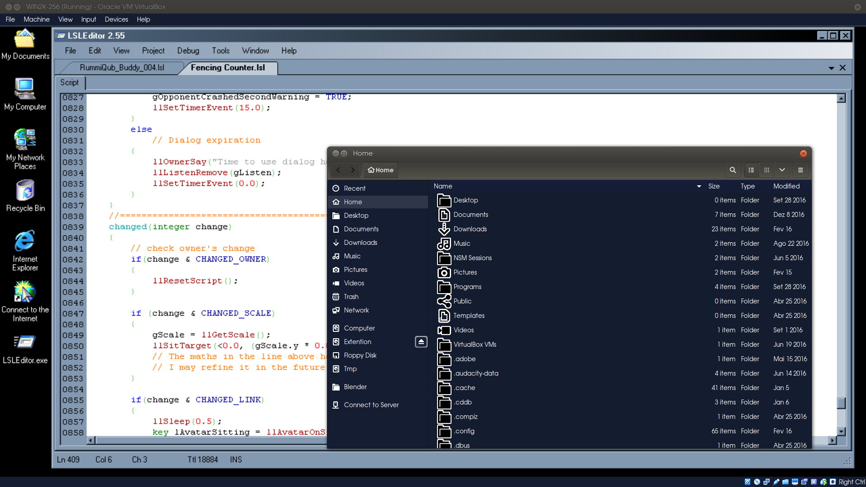Open My Computer desktop icon

point(25,95)
